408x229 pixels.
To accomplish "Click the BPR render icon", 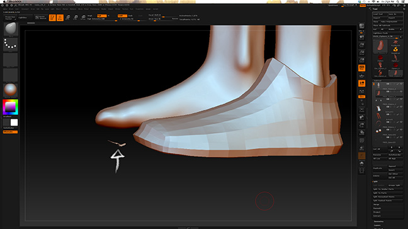I will coord(361,26).
